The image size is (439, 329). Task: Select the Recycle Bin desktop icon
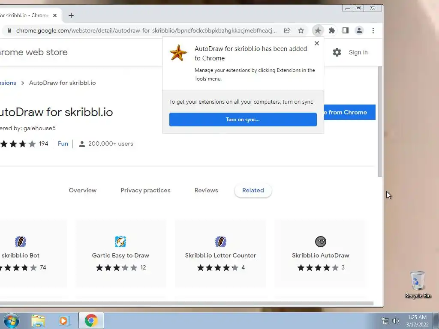point(418,284)
